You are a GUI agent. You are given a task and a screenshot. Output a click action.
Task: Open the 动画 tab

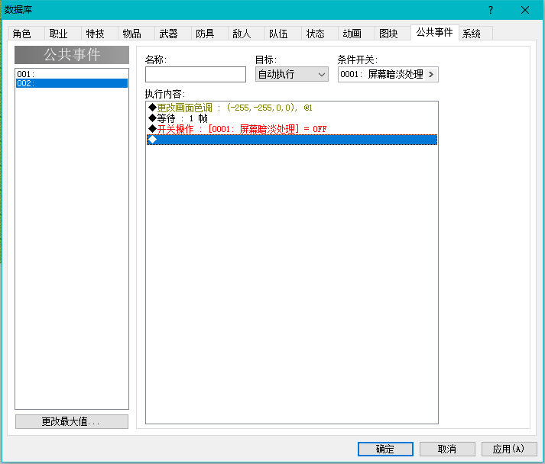click(356, 34)
